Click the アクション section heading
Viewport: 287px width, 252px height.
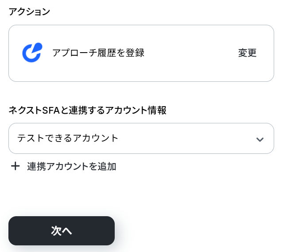pyautogui.click(x=29, y=12)
